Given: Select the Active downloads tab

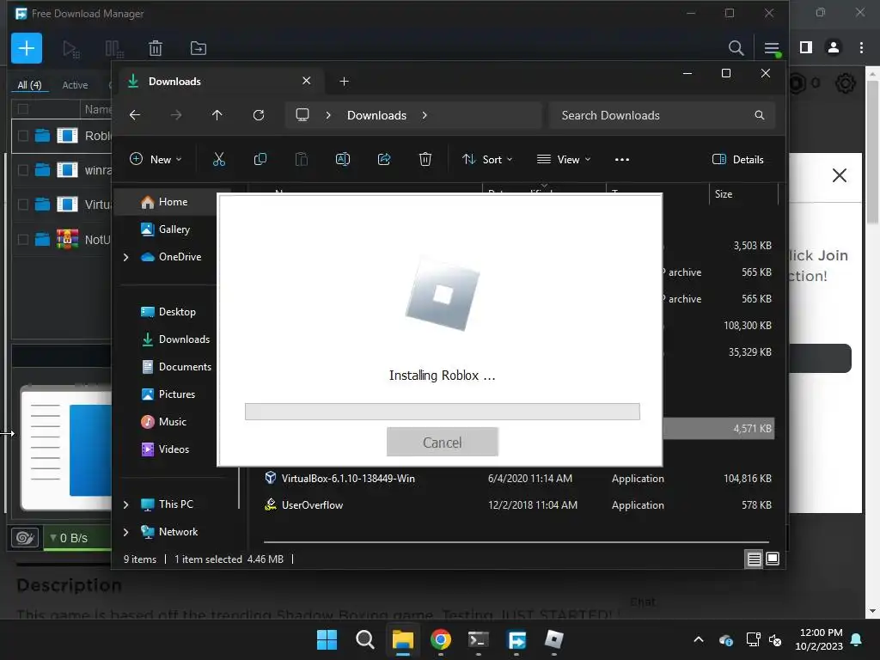Looking at the screenshot, I should click(75, 85).
